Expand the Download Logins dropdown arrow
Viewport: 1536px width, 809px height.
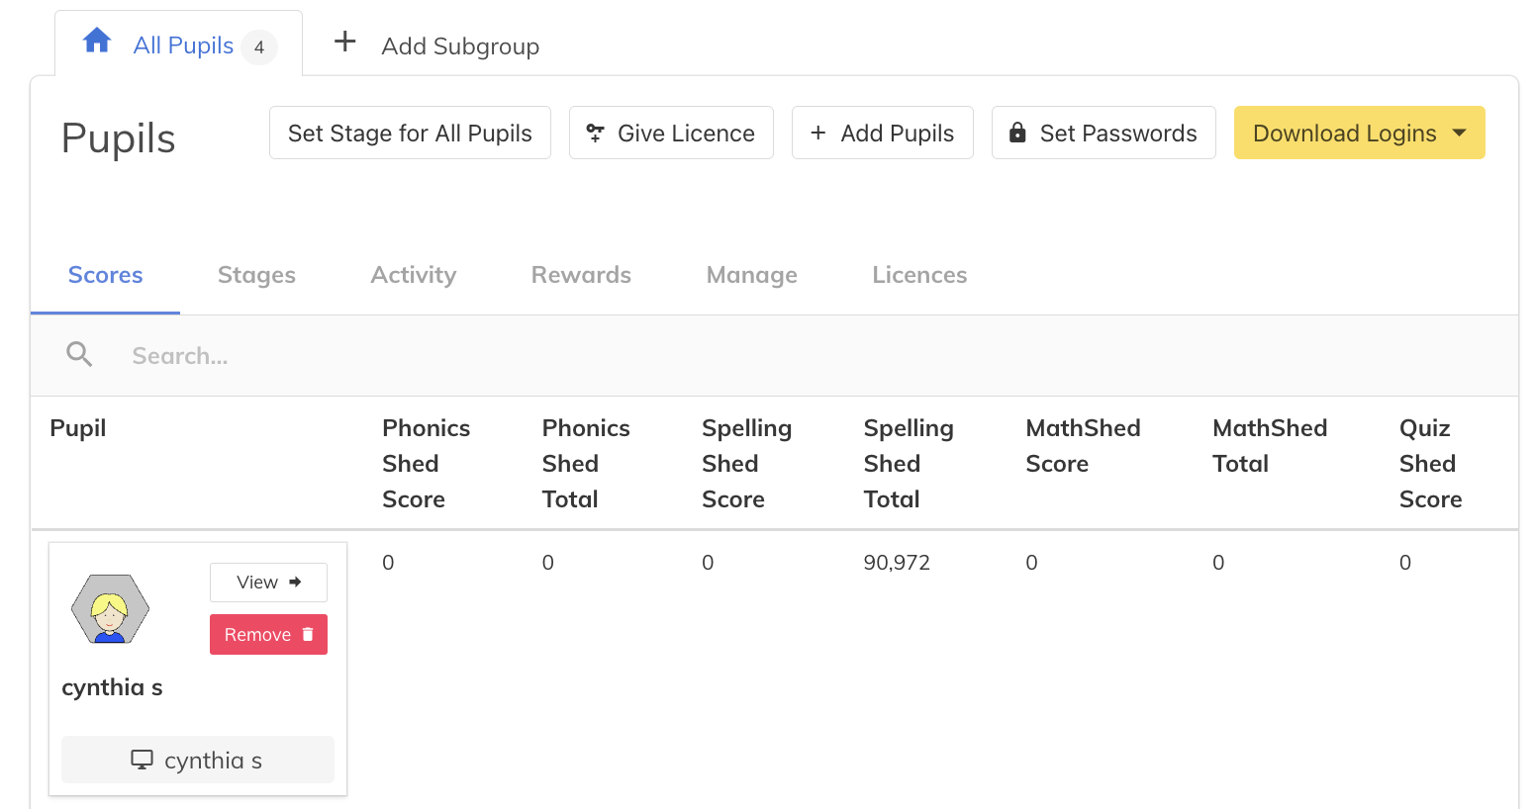pyautogui.click(x=1459, y=133)
